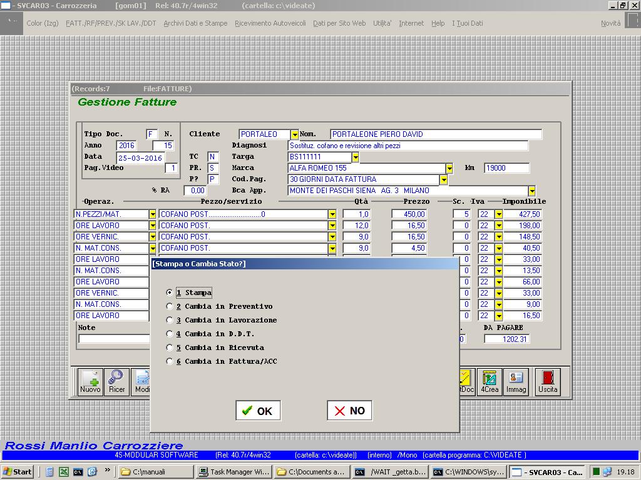Open Archivi Dati e Stampe menu

(195, 23)
